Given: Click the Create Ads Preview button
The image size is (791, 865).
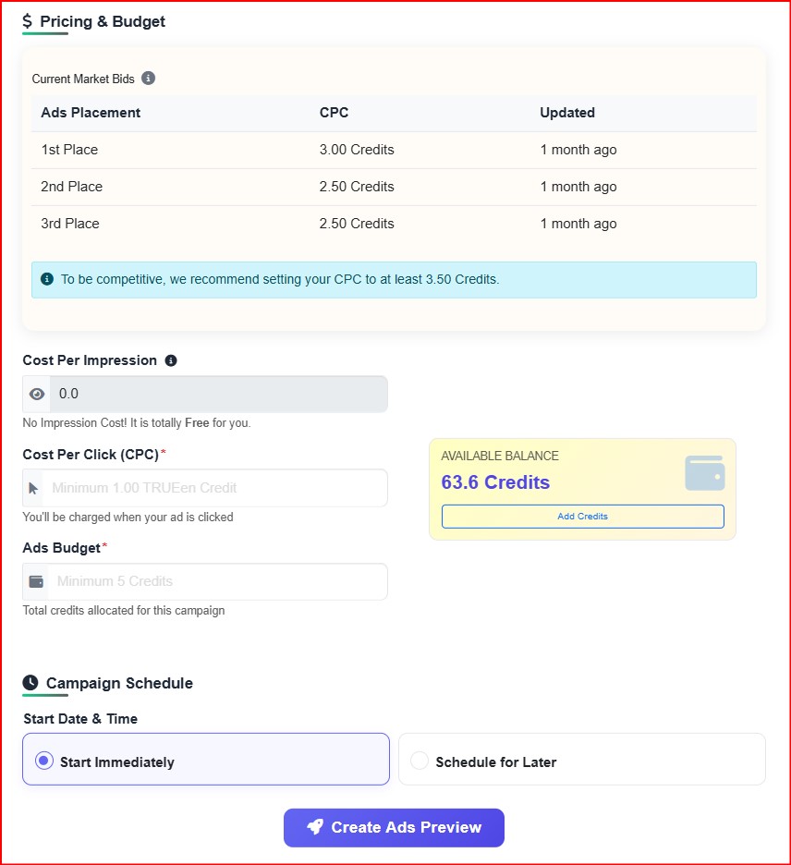Looking at the screenshot, I should [x=394, y=827].
